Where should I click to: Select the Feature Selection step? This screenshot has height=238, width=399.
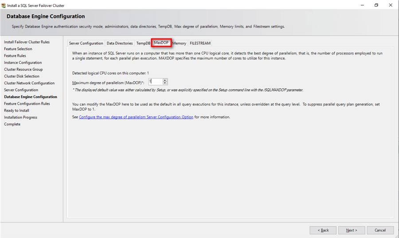[x=18, y=49]
